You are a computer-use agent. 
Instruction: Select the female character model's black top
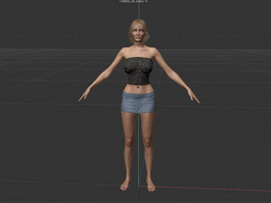pyautogui.click(x=138, y=71)
